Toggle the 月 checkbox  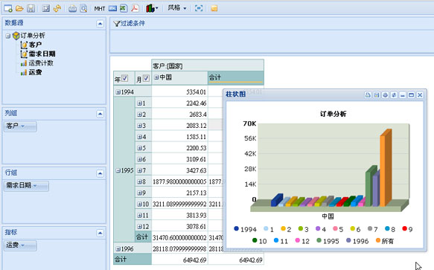(x=146, y=78)
